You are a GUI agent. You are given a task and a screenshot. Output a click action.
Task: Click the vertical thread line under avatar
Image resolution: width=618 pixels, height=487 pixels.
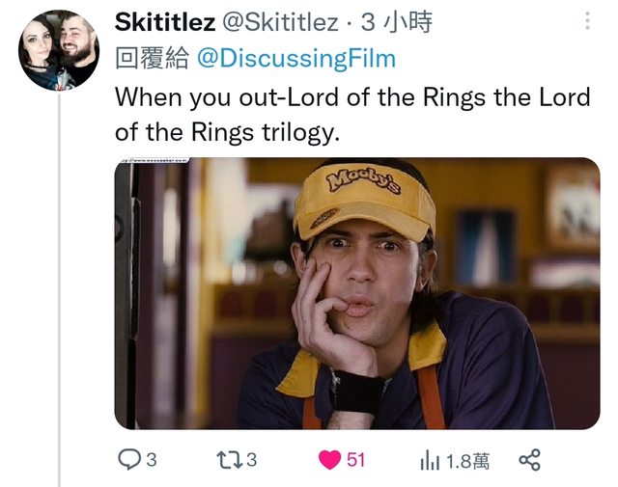[x=59, y=289]
